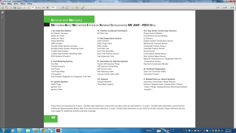The width and height of the screenshot is (236, 133).
Task: Click "Automatic Transmission Mode Selector" text
Action: pyautogui.click(x=160, y=82)
